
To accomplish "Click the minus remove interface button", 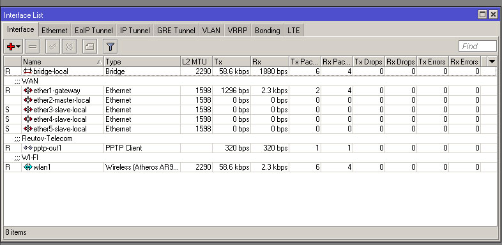I will (33, 47).
